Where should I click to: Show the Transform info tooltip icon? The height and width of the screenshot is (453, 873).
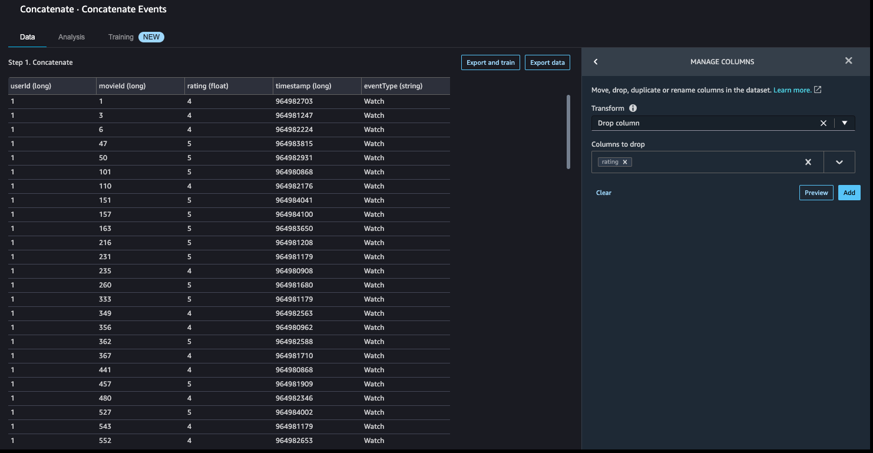(633, 108)
